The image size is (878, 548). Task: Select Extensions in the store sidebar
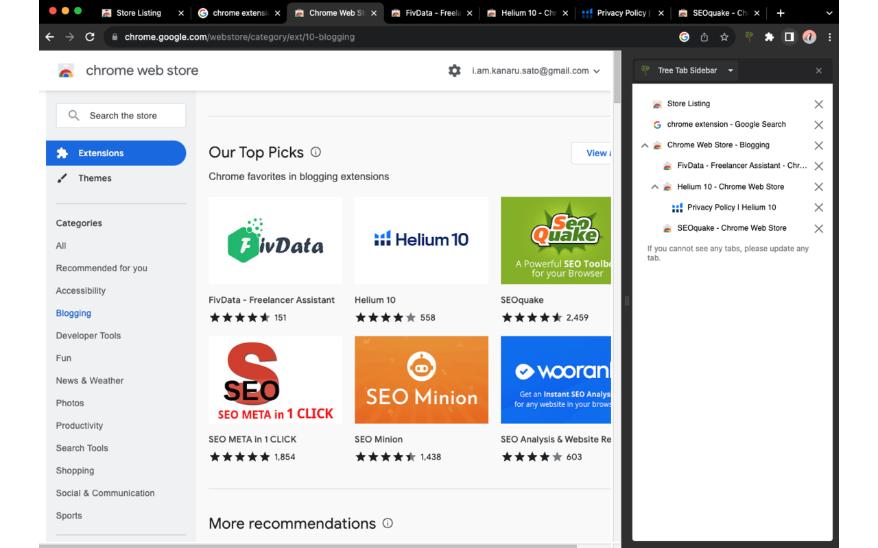(x=116, y=153)
